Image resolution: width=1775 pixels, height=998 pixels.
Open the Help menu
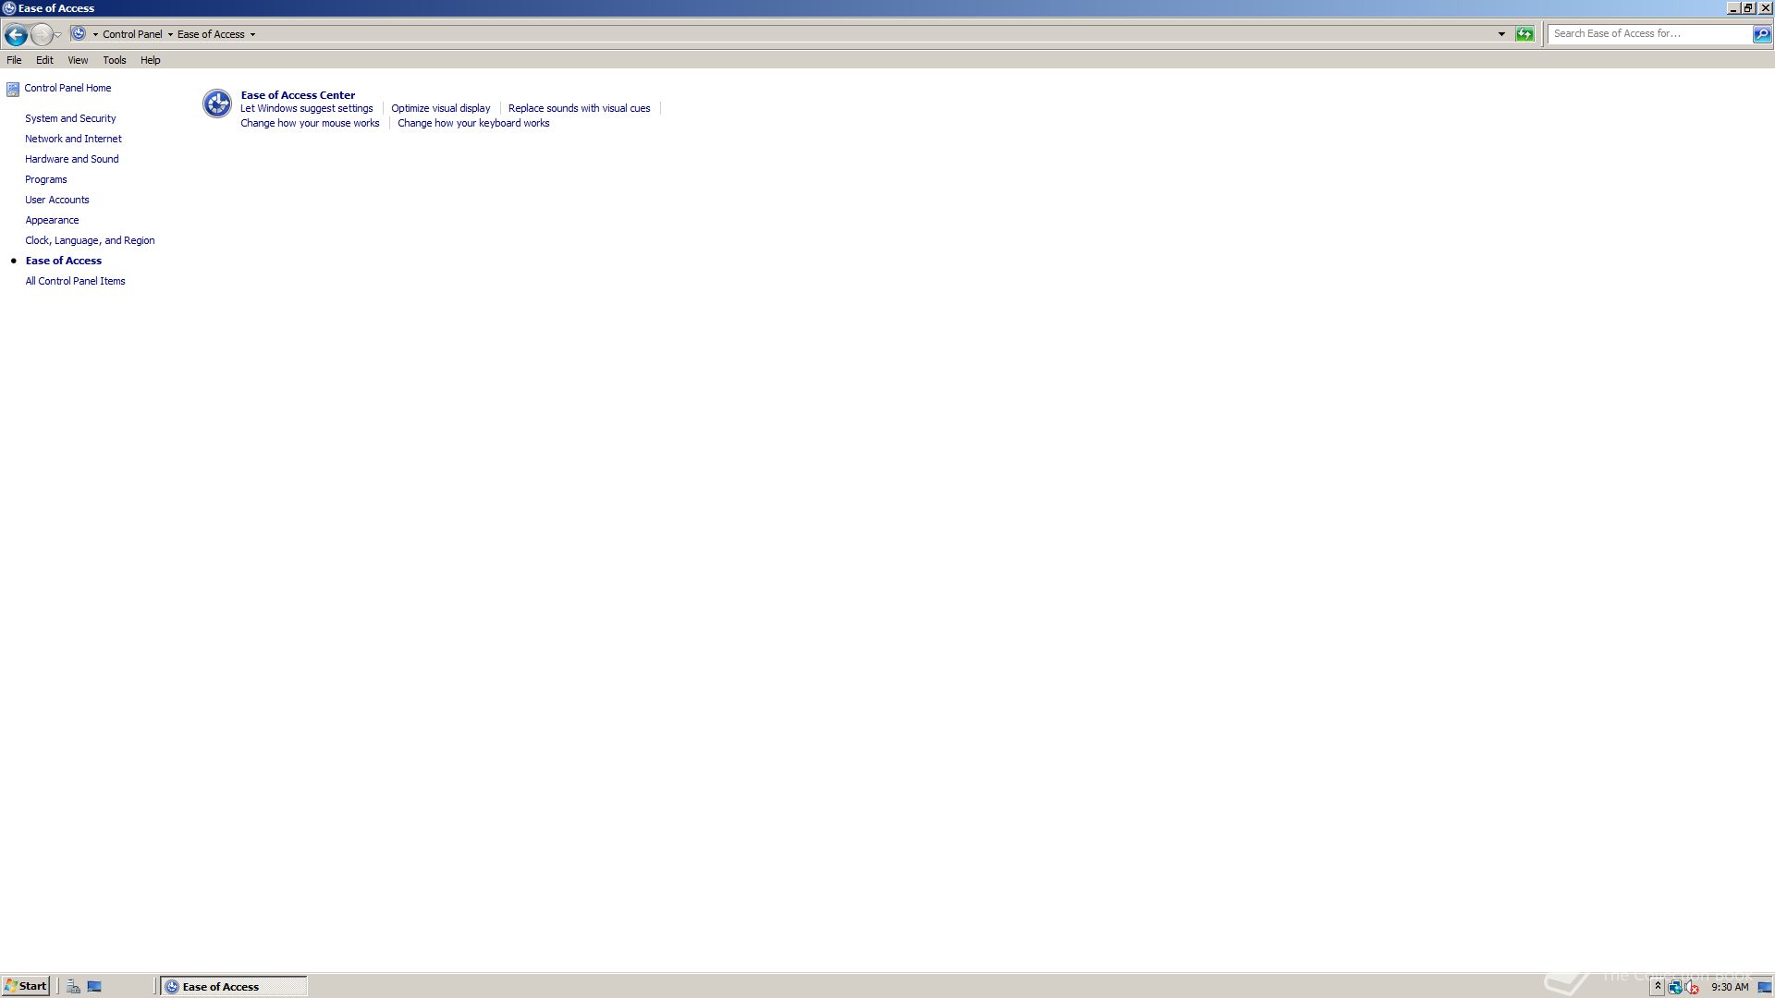pos(150,60)
